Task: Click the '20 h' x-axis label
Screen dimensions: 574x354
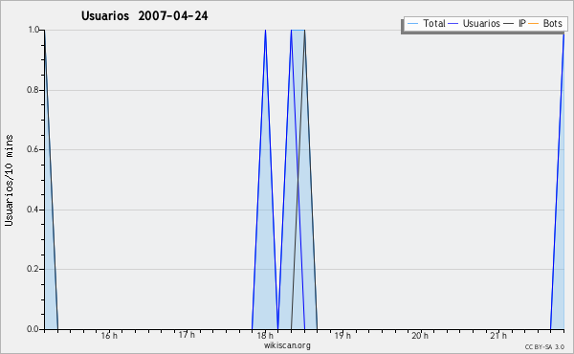Action: pyautogui.click(x=420, y=335)
